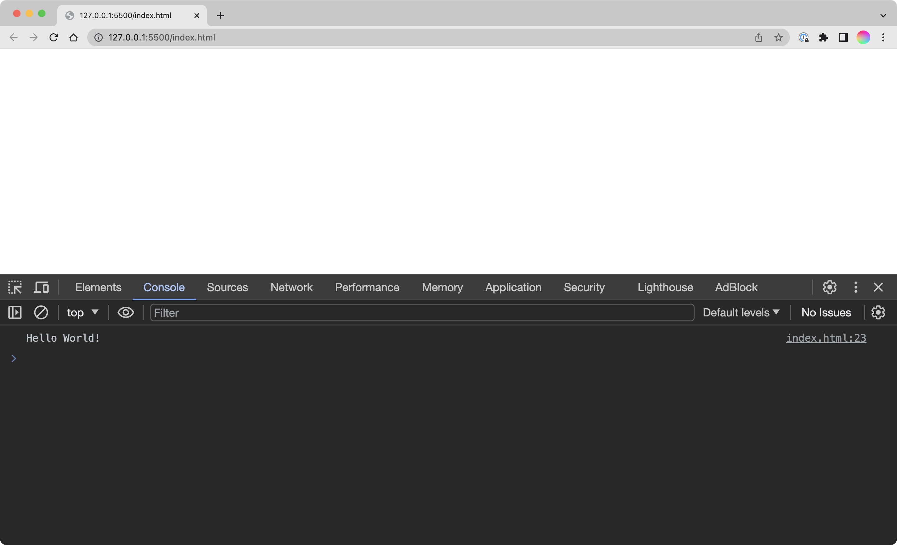Open console settings gear icon

[x=878, y=312]
